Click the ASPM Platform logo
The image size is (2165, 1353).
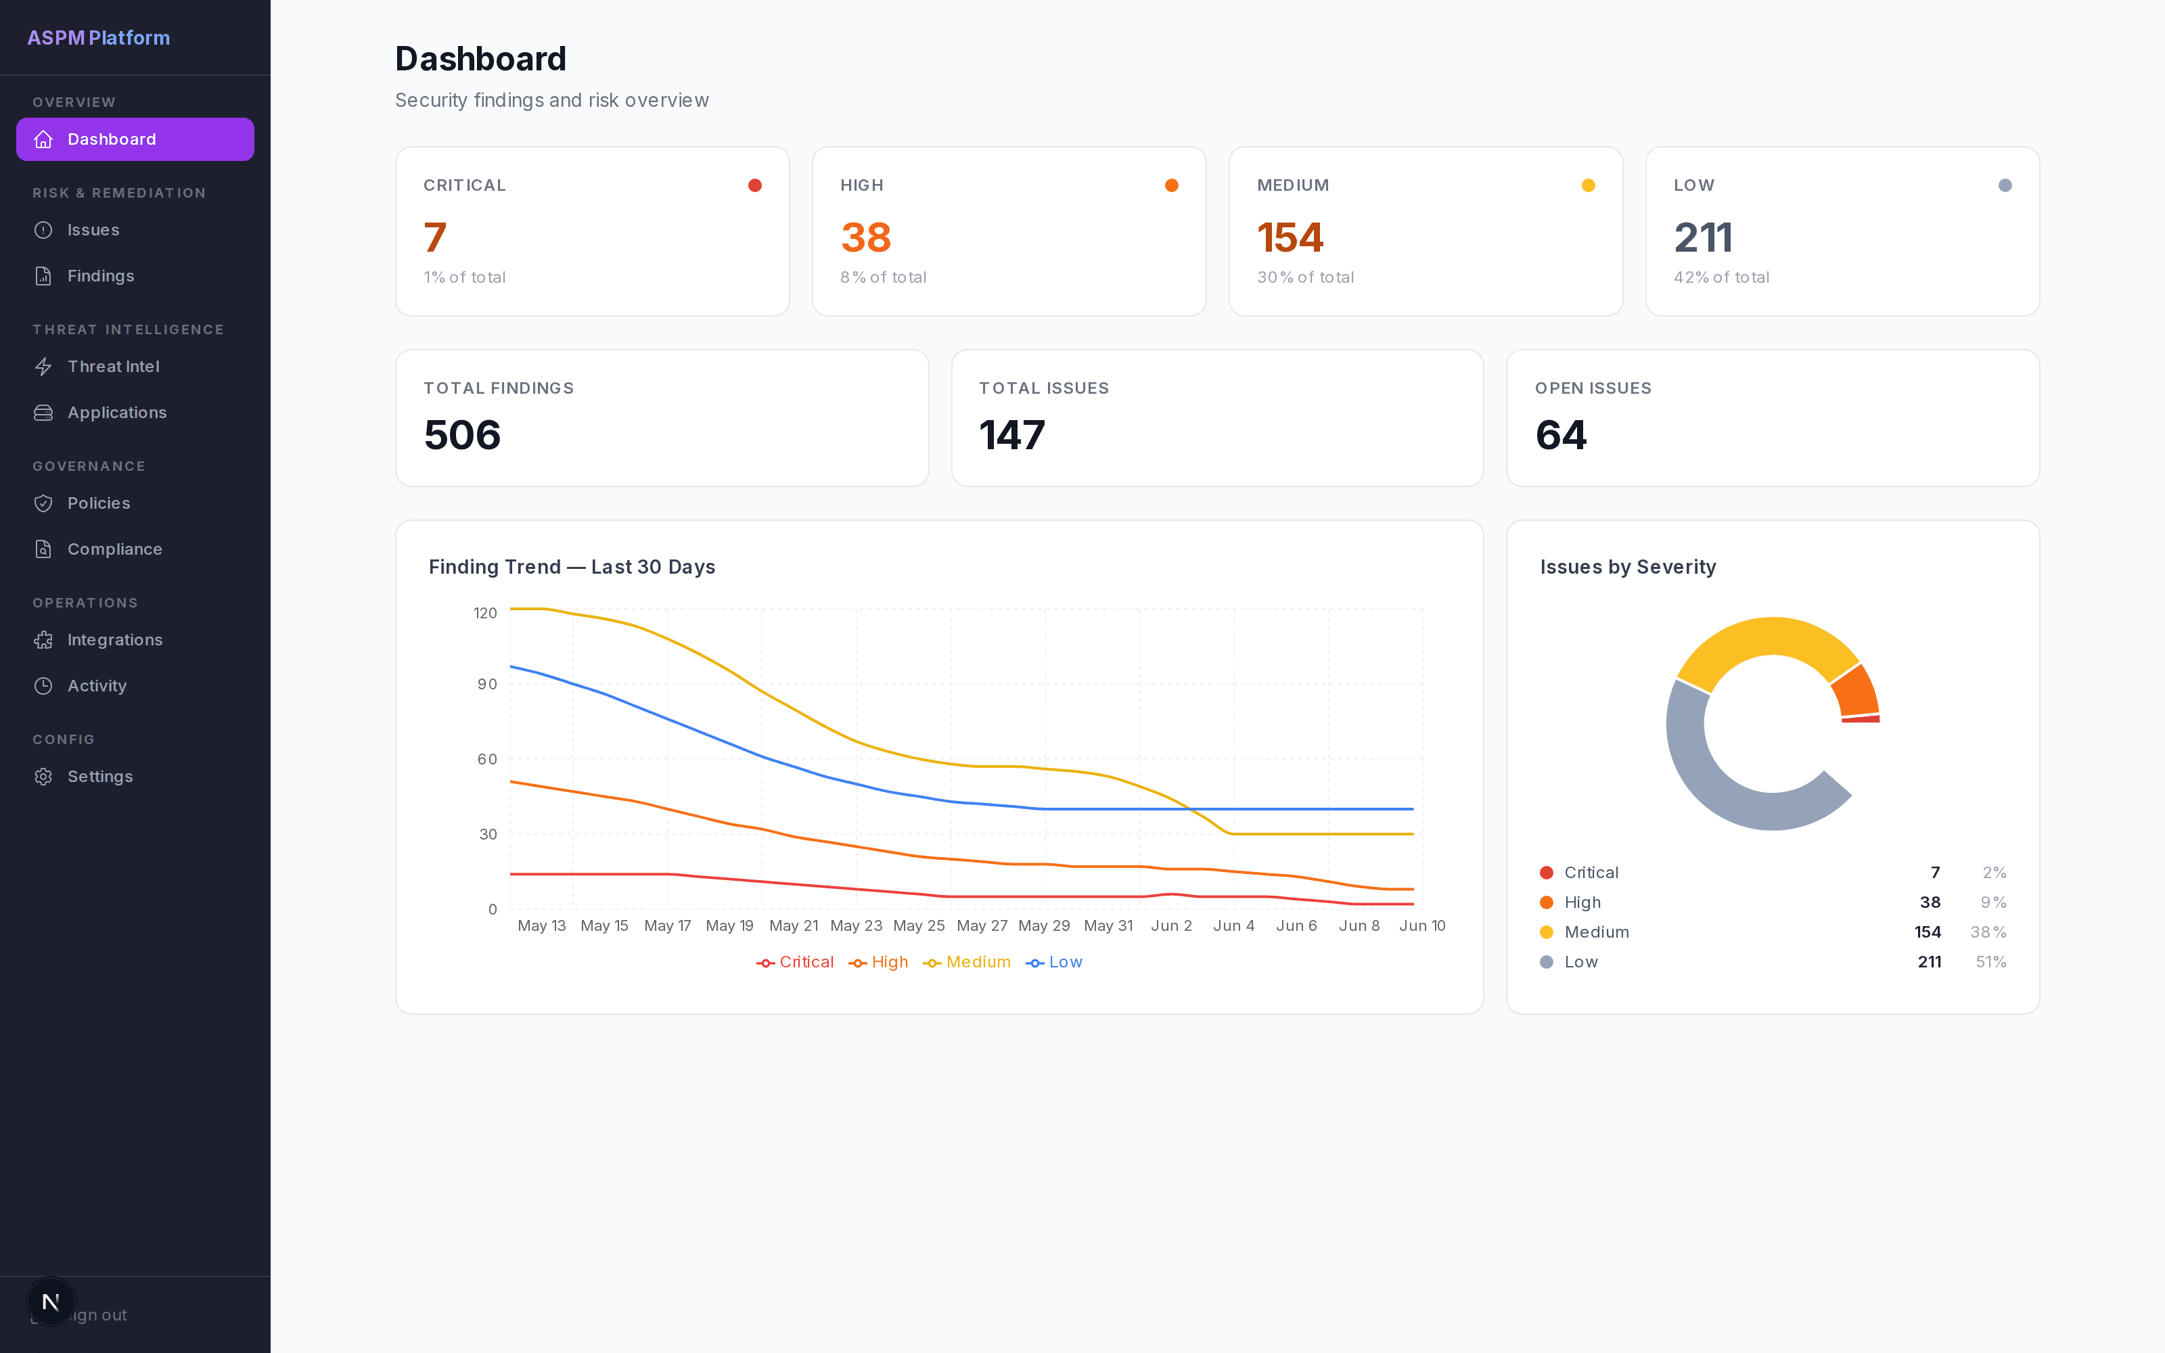tap(98, 38)
